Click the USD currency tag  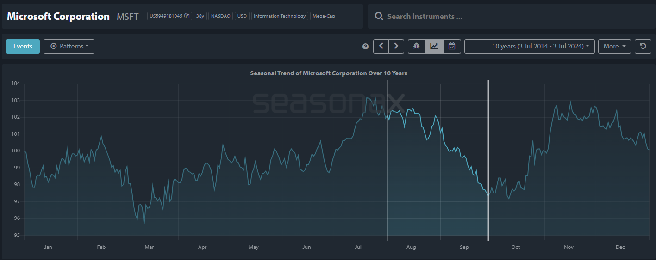(242, 16)
